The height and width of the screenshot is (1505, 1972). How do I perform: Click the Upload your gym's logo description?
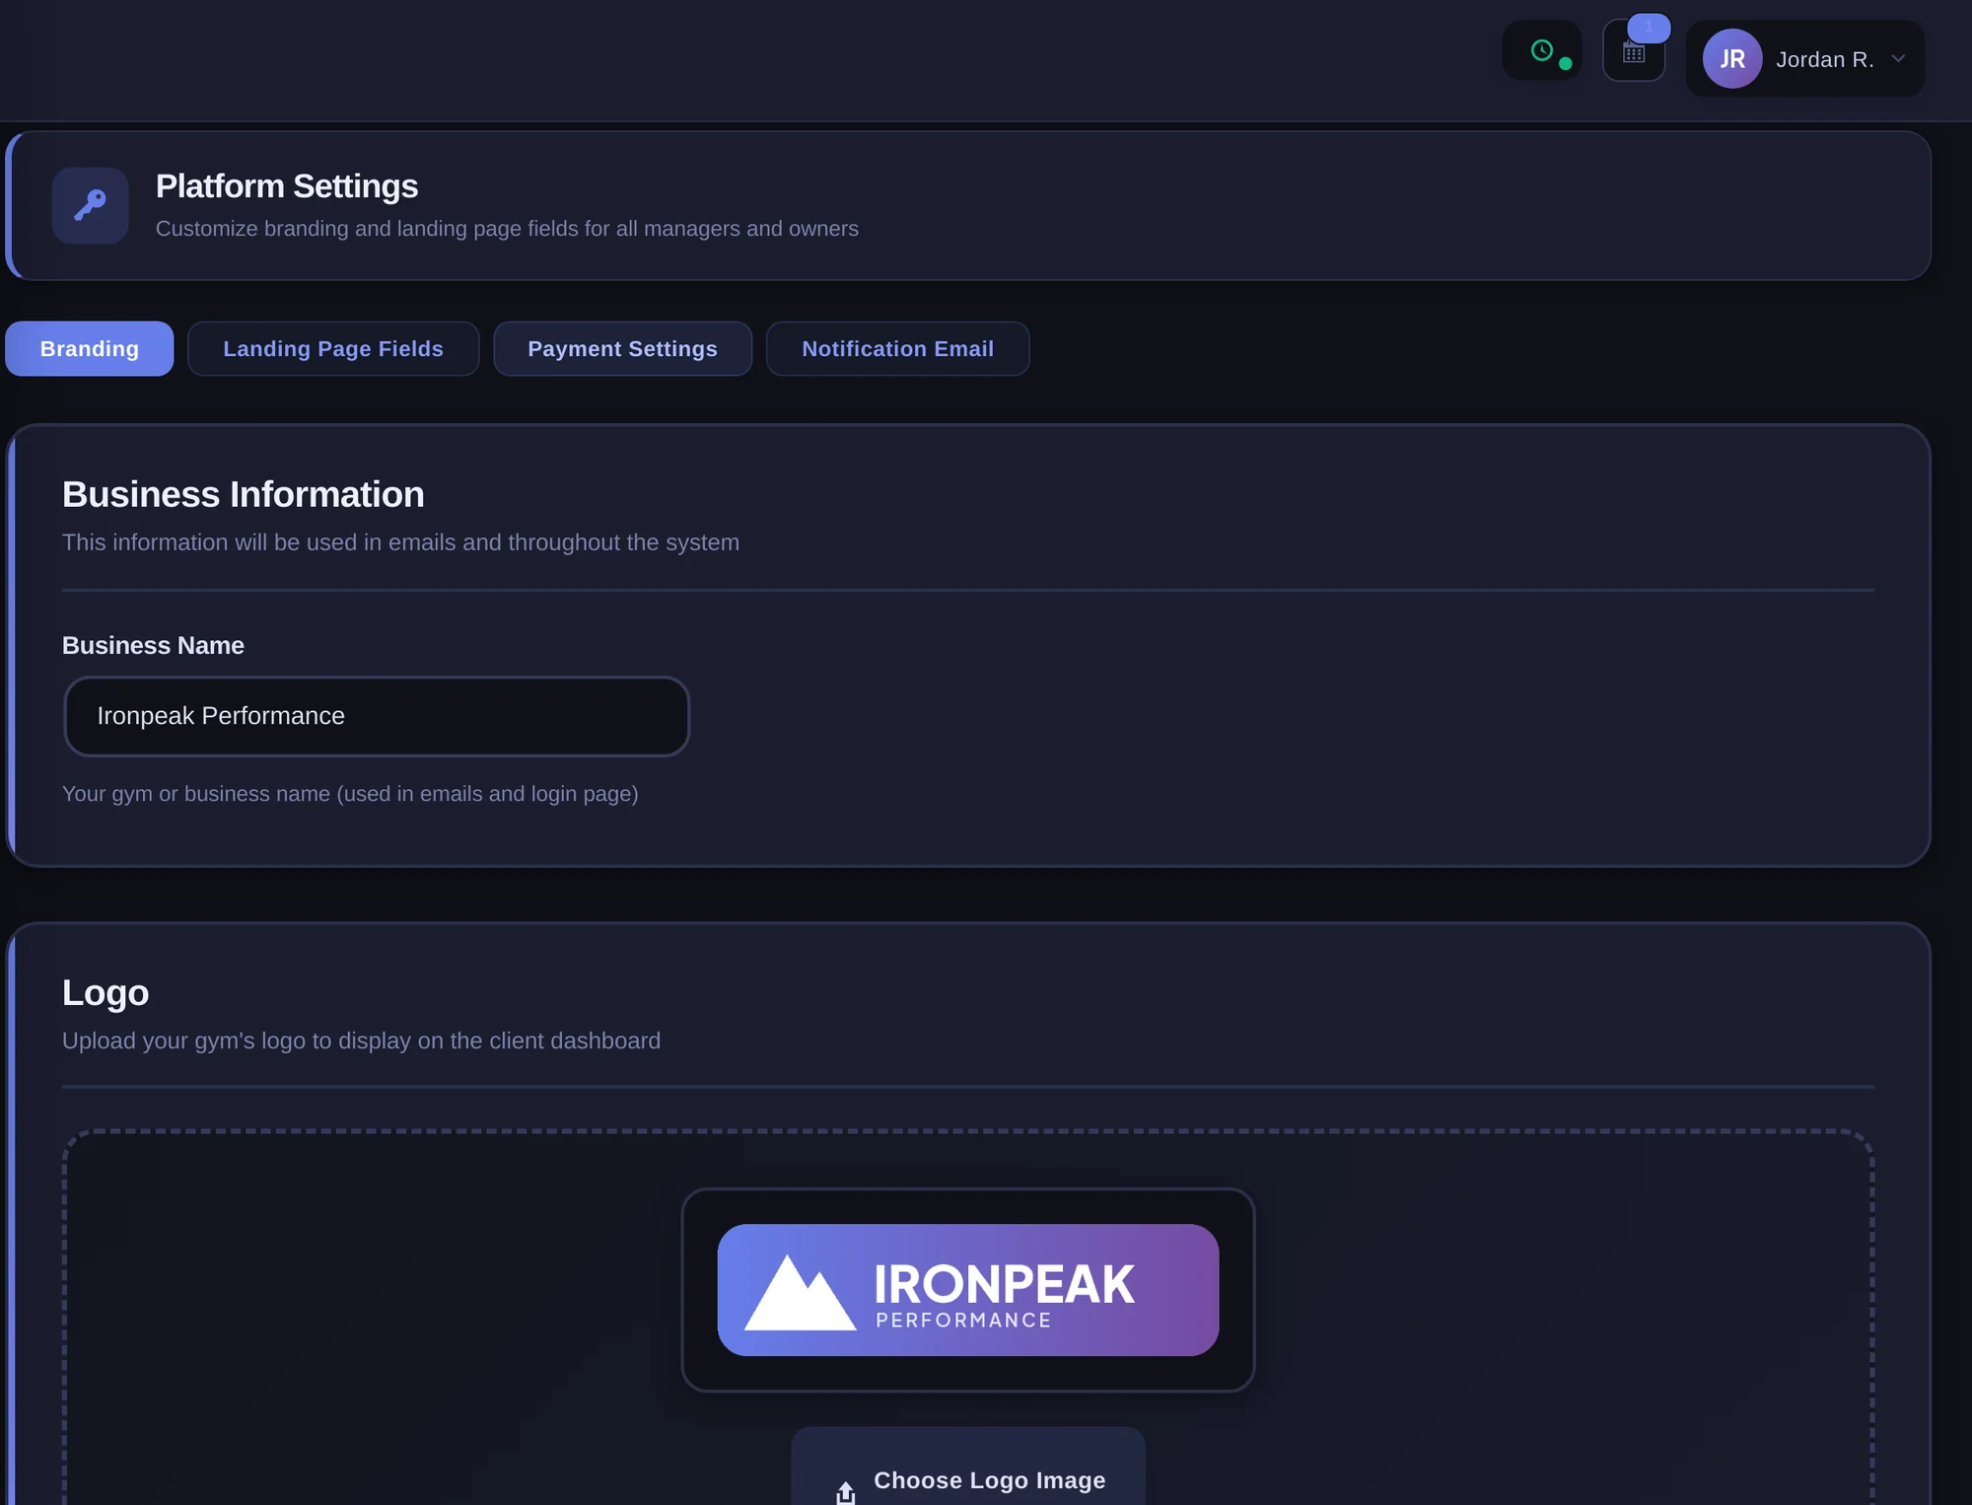click(x=361, y=1041)
